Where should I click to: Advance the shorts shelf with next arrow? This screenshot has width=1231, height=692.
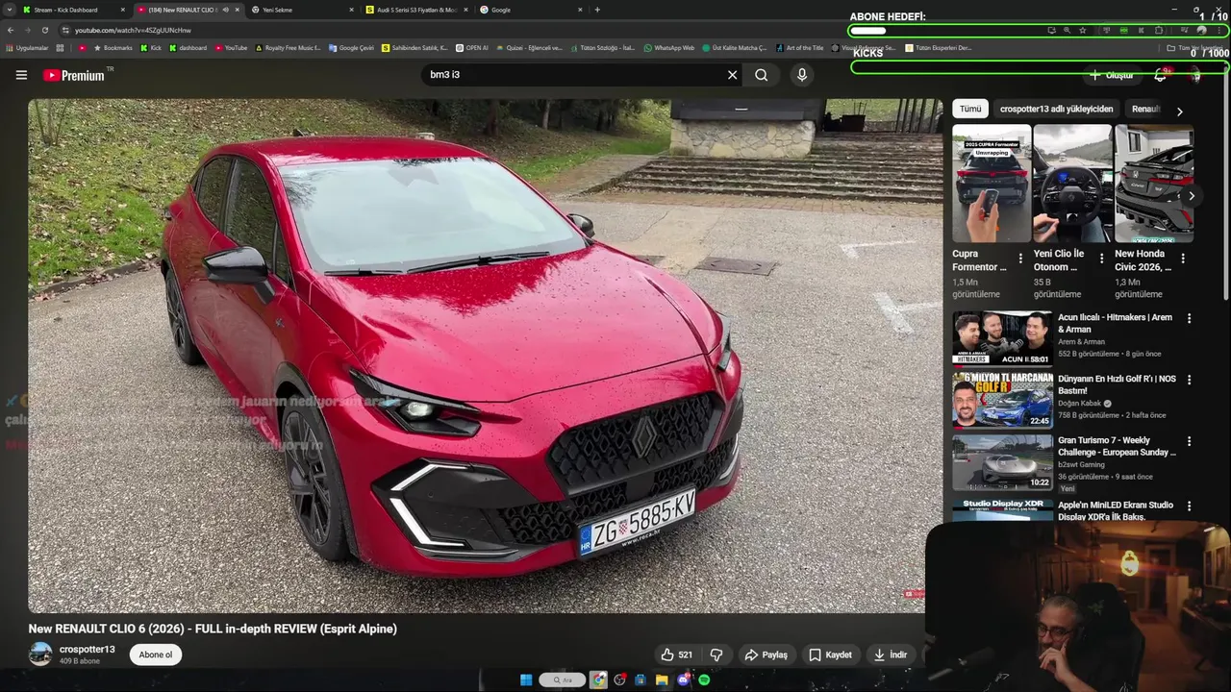[1192, 196]
